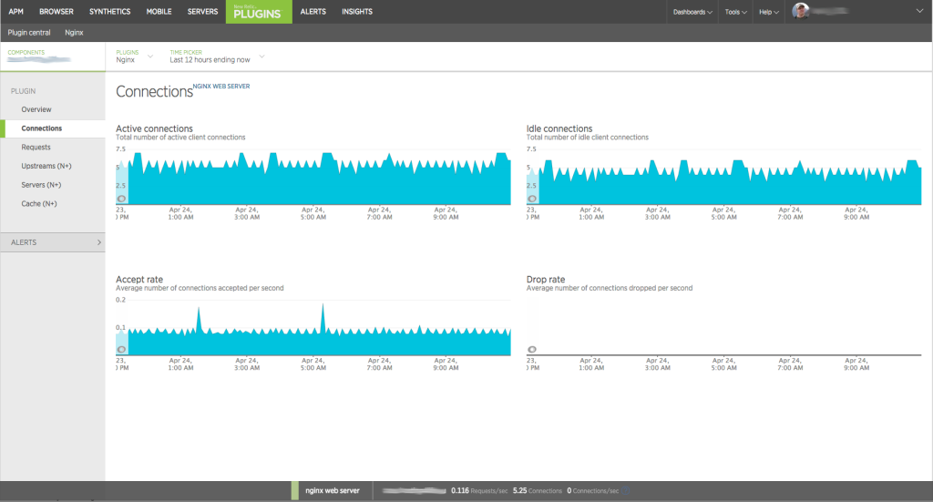Click the nginx web server footer label
Viewport: 933px width, 502px height.
[333, 491]
